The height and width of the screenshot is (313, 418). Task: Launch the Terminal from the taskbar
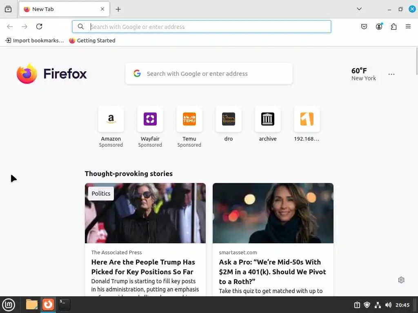[64, 304]
